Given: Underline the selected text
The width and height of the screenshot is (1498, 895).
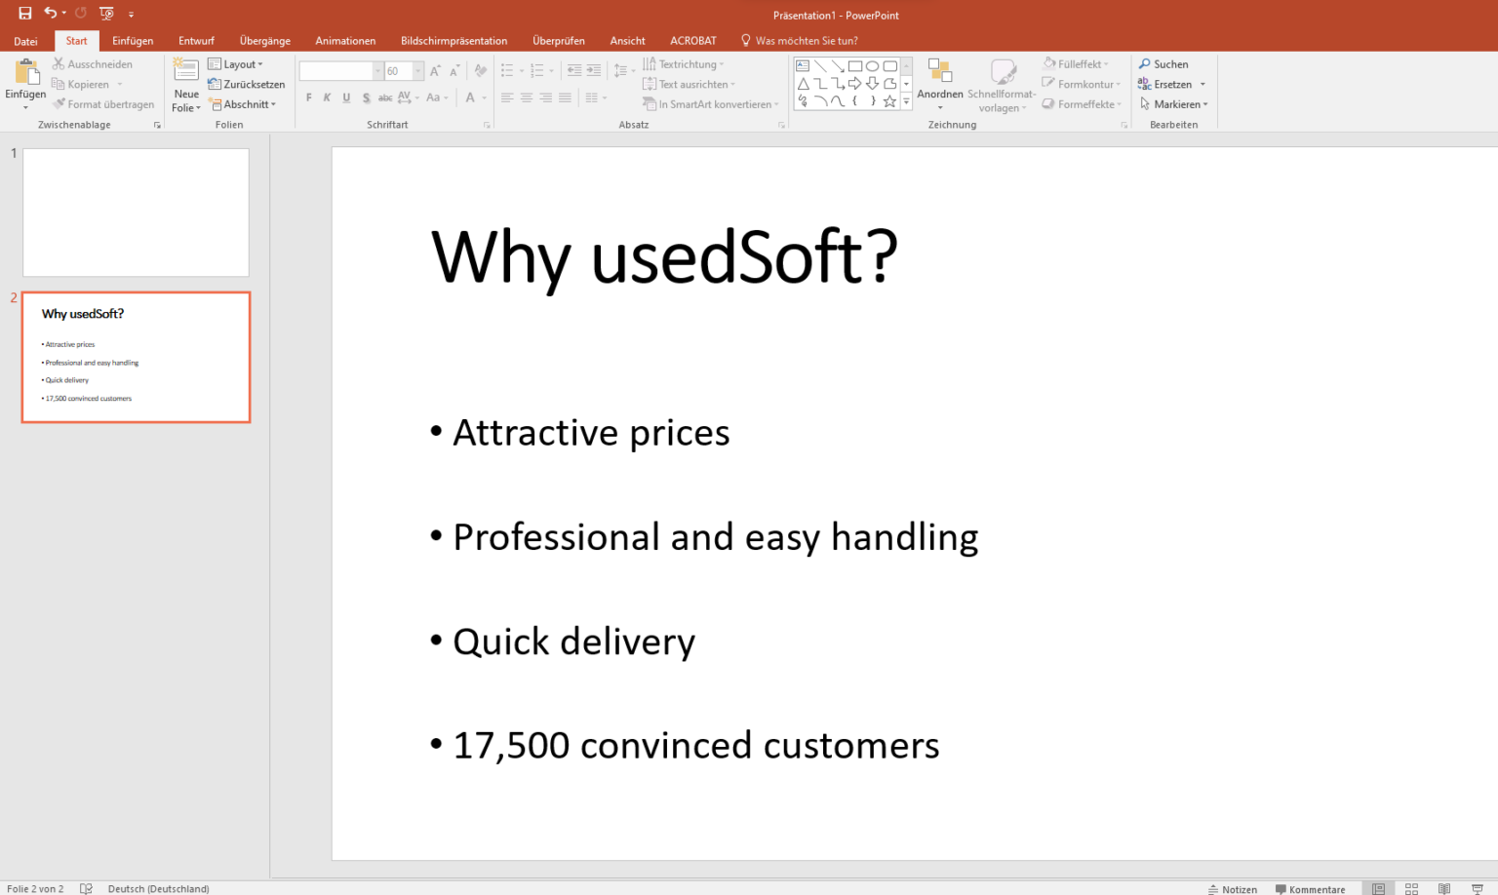Looking at the screenshot, I should (x=346, y=97).
